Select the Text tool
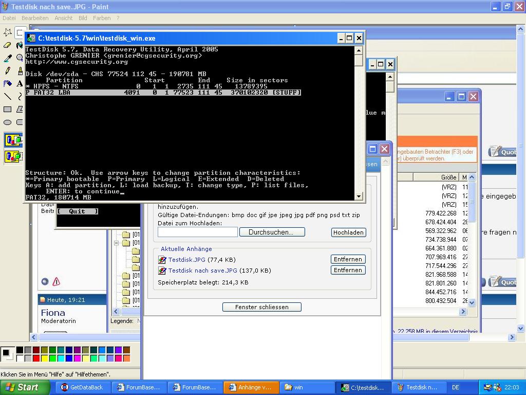The height and width of the screenshot is (395, 526). pos(20,84)
